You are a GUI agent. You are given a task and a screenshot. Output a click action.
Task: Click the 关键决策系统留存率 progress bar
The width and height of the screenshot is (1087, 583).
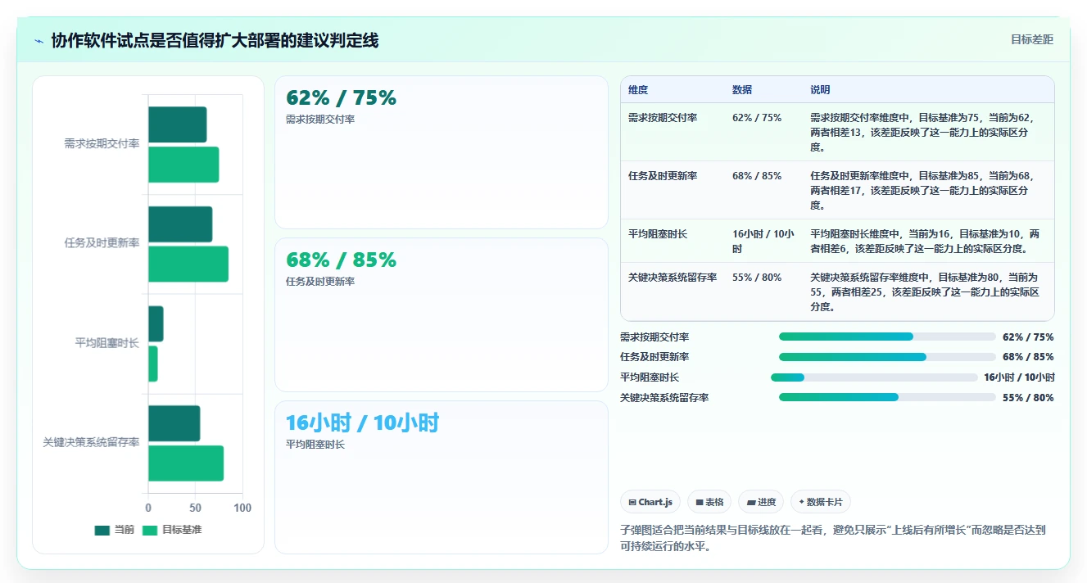click(887, 397)
